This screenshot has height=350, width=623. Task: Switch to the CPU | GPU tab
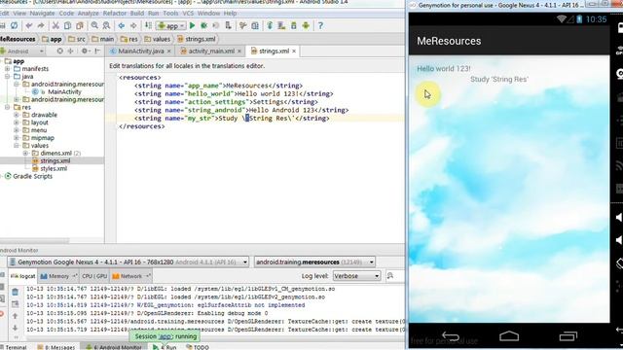pos(94,276)
